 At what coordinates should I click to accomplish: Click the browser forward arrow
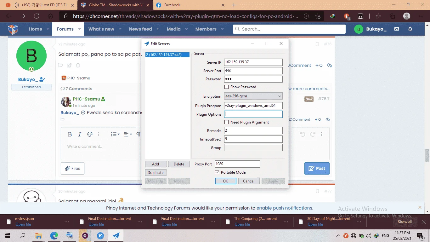[x=23, y=16]
